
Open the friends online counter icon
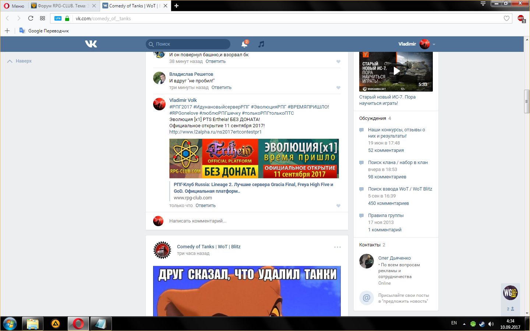(510, 309)
